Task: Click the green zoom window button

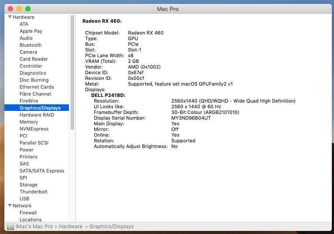Action: click(28, 9)
